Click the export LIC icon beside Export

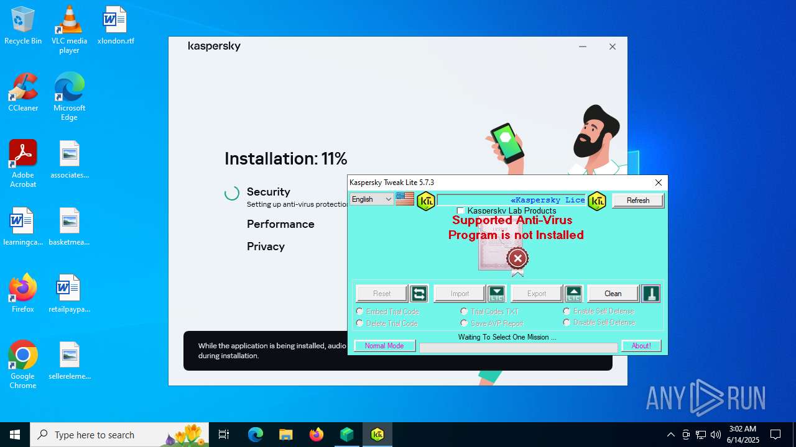tap(573, 294)
